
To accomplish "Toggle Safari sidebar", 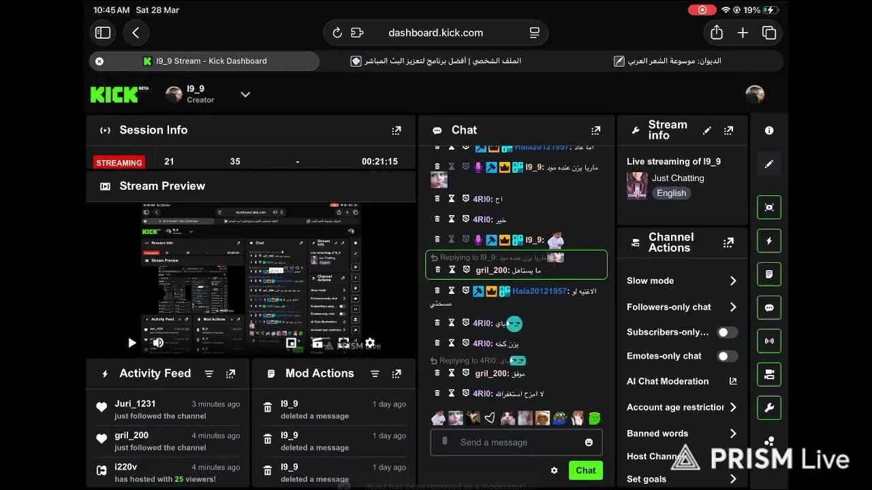I will (103, 33).
